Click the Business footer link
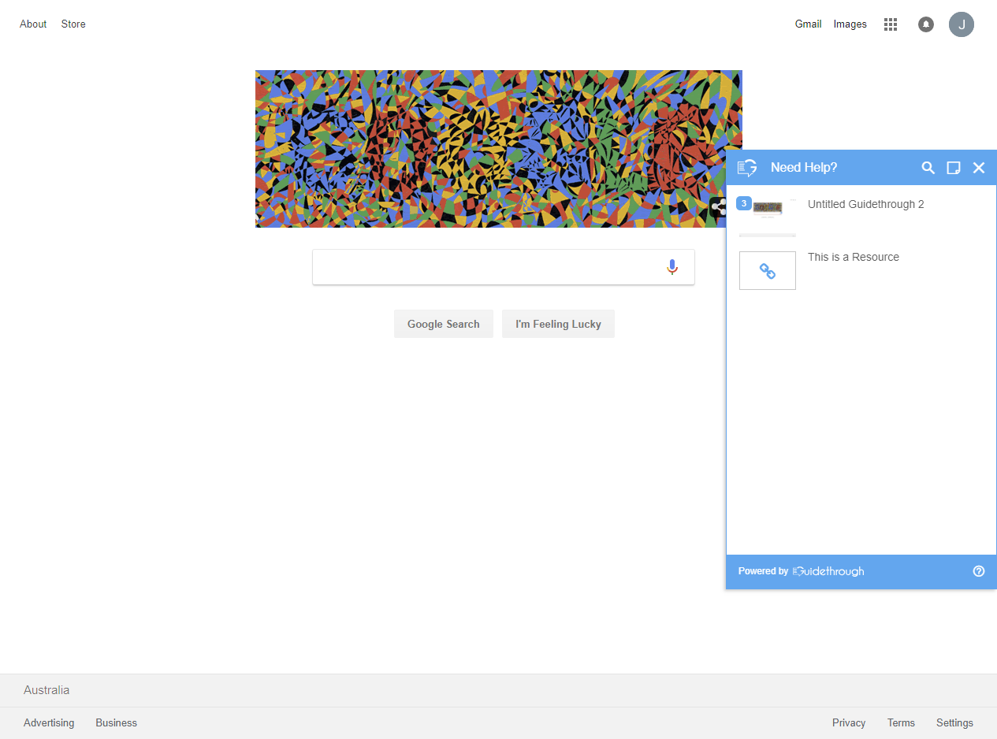This screenshot has height=739, width=997. [117, 722]
